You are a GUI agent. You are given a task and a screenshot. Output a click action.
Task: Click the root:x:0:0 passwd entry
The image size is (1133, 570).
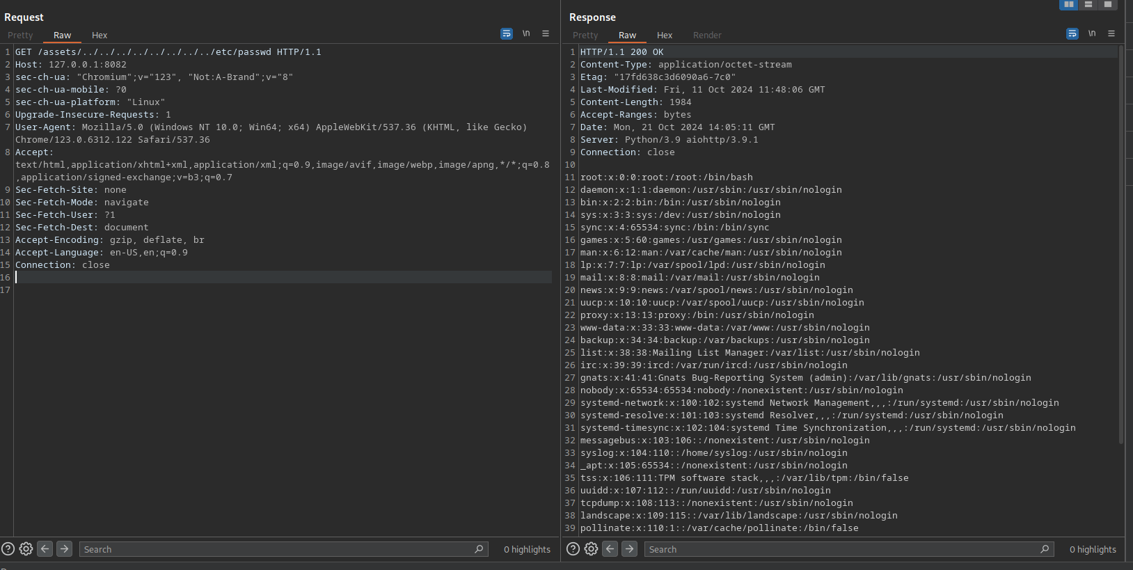click(x=667, y=177)
